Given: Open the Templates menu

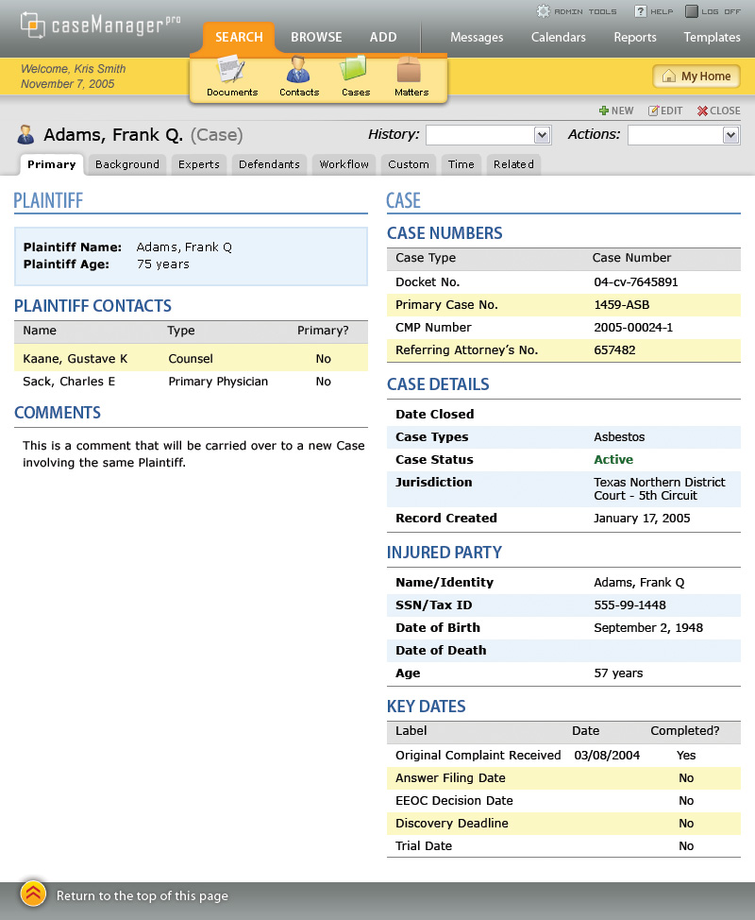Looking at the screenshot, I should (712, 37).
